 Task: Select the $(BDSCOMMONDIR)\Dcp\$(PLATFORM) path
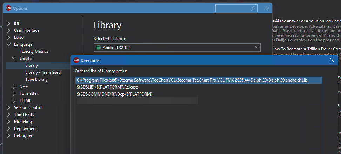coord(114,94)
